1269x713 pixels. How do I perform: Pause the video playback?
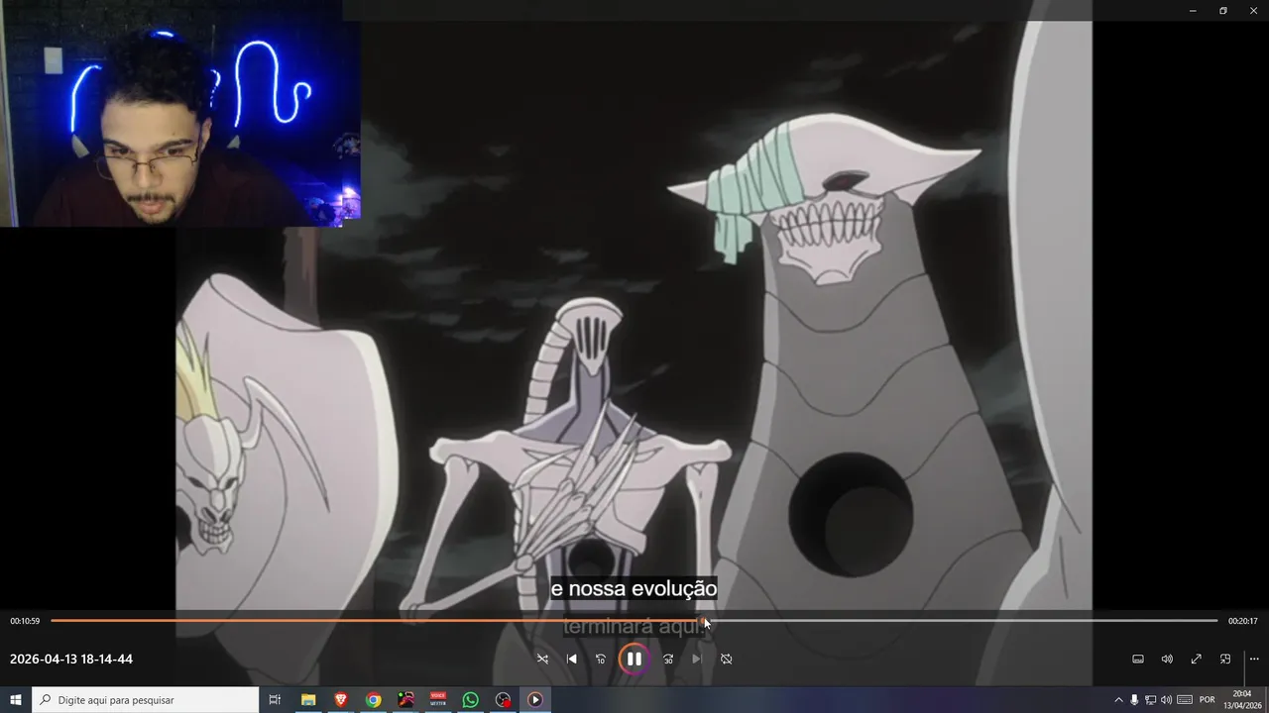pos(634,659)
